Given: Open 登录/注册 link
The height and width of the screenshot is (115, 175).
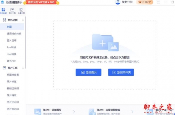Looking at the screenshot, I should pos(127,2).
